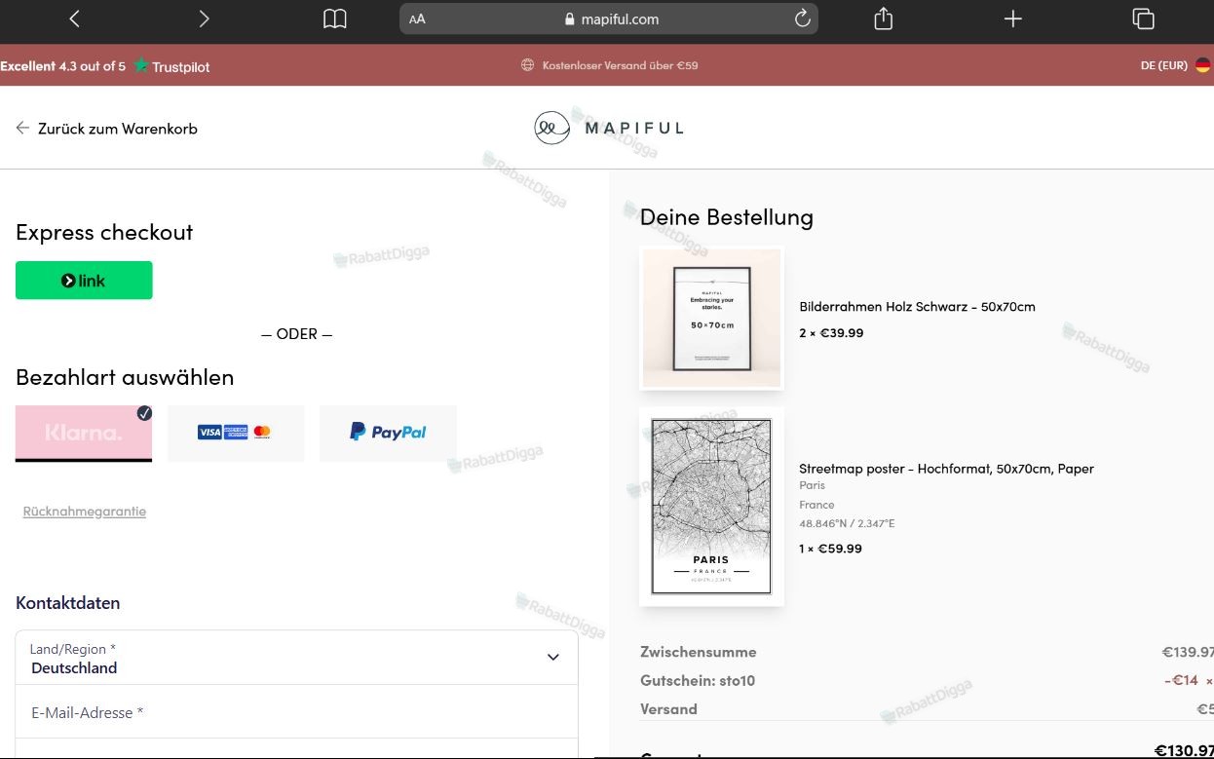The width and height of the screenshot is (1214, 759).
Task: Choose credit card payment option
Action: coord(236,433)
